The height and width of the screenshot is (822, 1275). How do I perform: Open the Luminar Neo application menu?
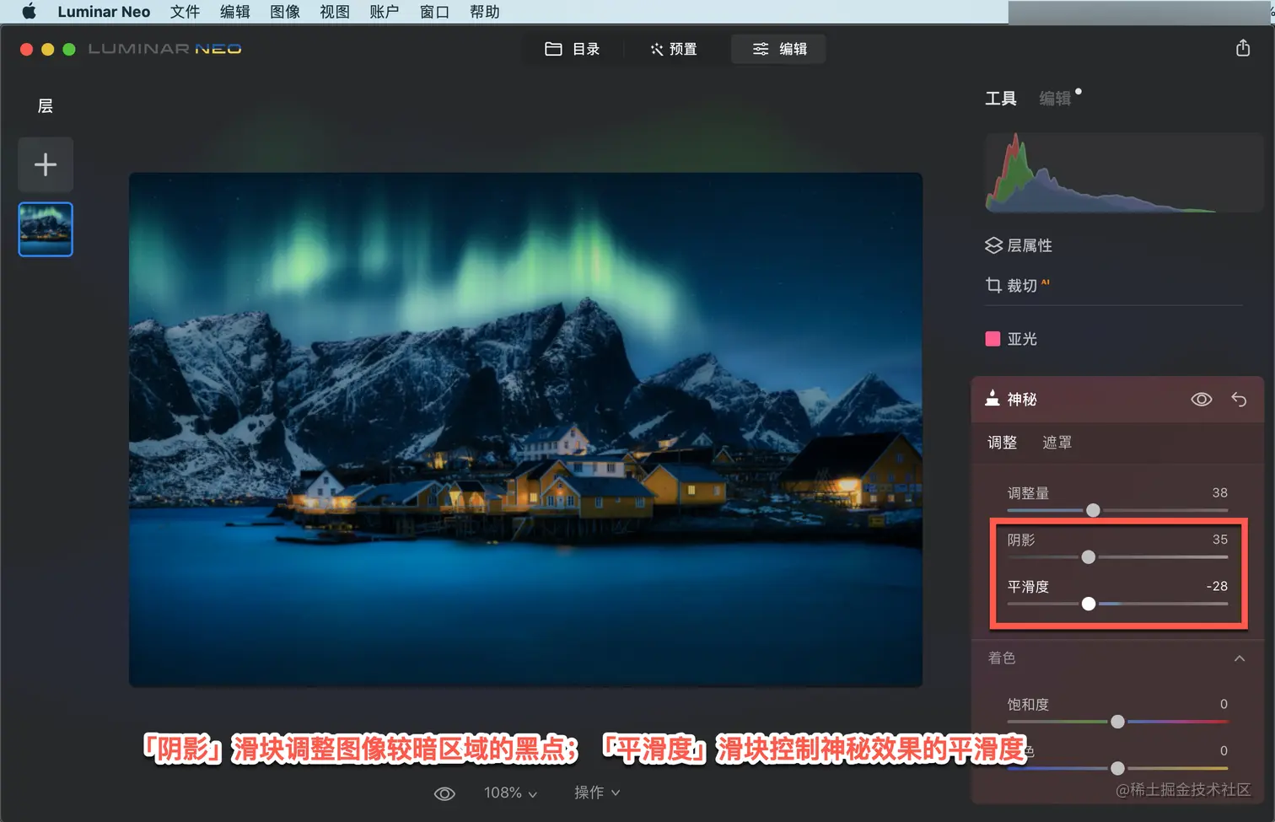pyautogui.click(x=104, y=12)
